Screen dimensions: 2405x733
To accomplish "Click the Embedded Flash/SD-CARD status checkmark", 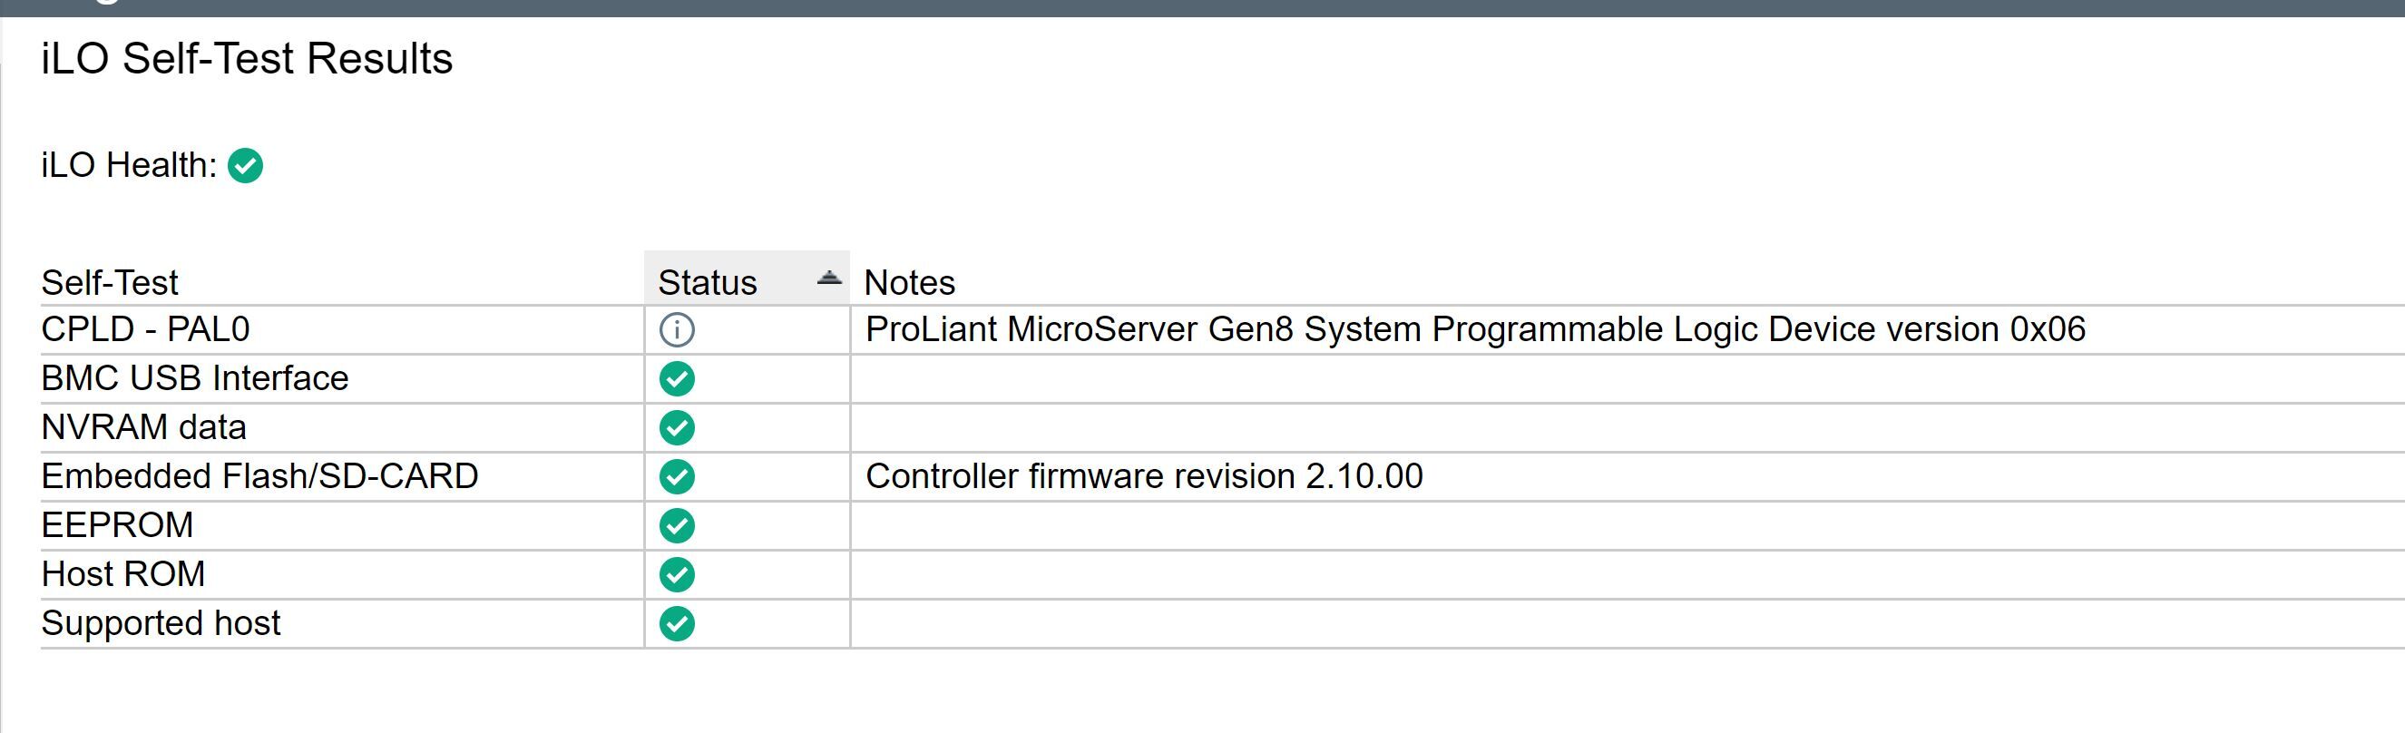I will (677, 476).
